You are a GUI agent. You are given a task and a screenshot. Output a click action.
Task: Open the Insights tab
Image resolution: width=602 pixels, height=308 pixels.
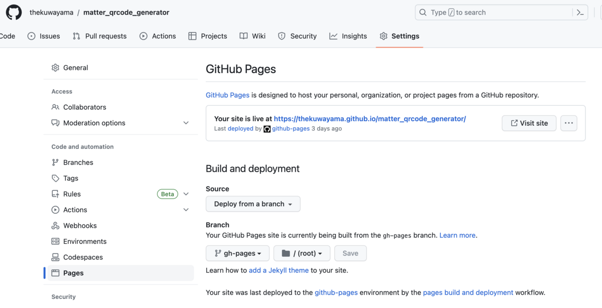[x=348, y=36]
